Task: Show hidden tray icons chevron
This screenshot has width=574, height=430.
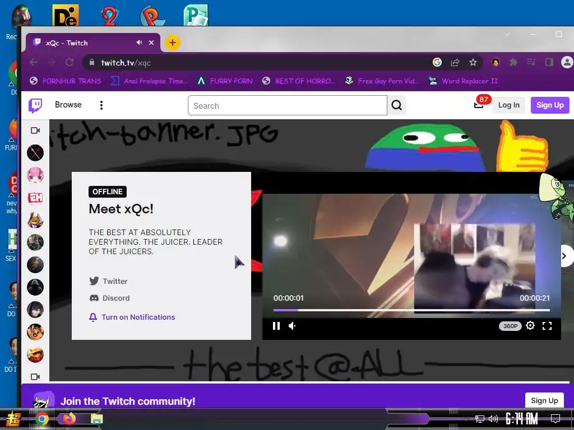Action: coord(466,419)
